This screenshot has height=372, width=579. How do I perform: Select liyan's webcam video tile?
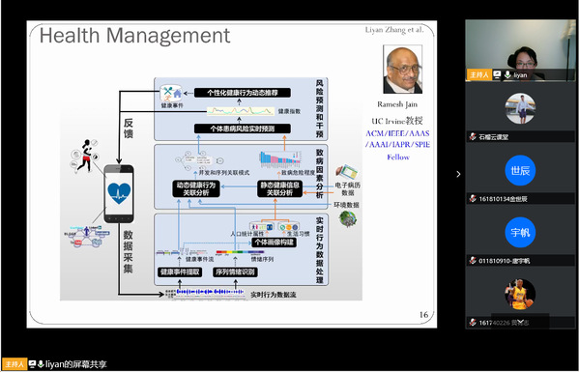[520, 50]
